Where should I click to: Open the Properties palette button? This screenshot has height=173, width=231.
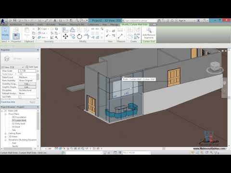tap(16, 36)
